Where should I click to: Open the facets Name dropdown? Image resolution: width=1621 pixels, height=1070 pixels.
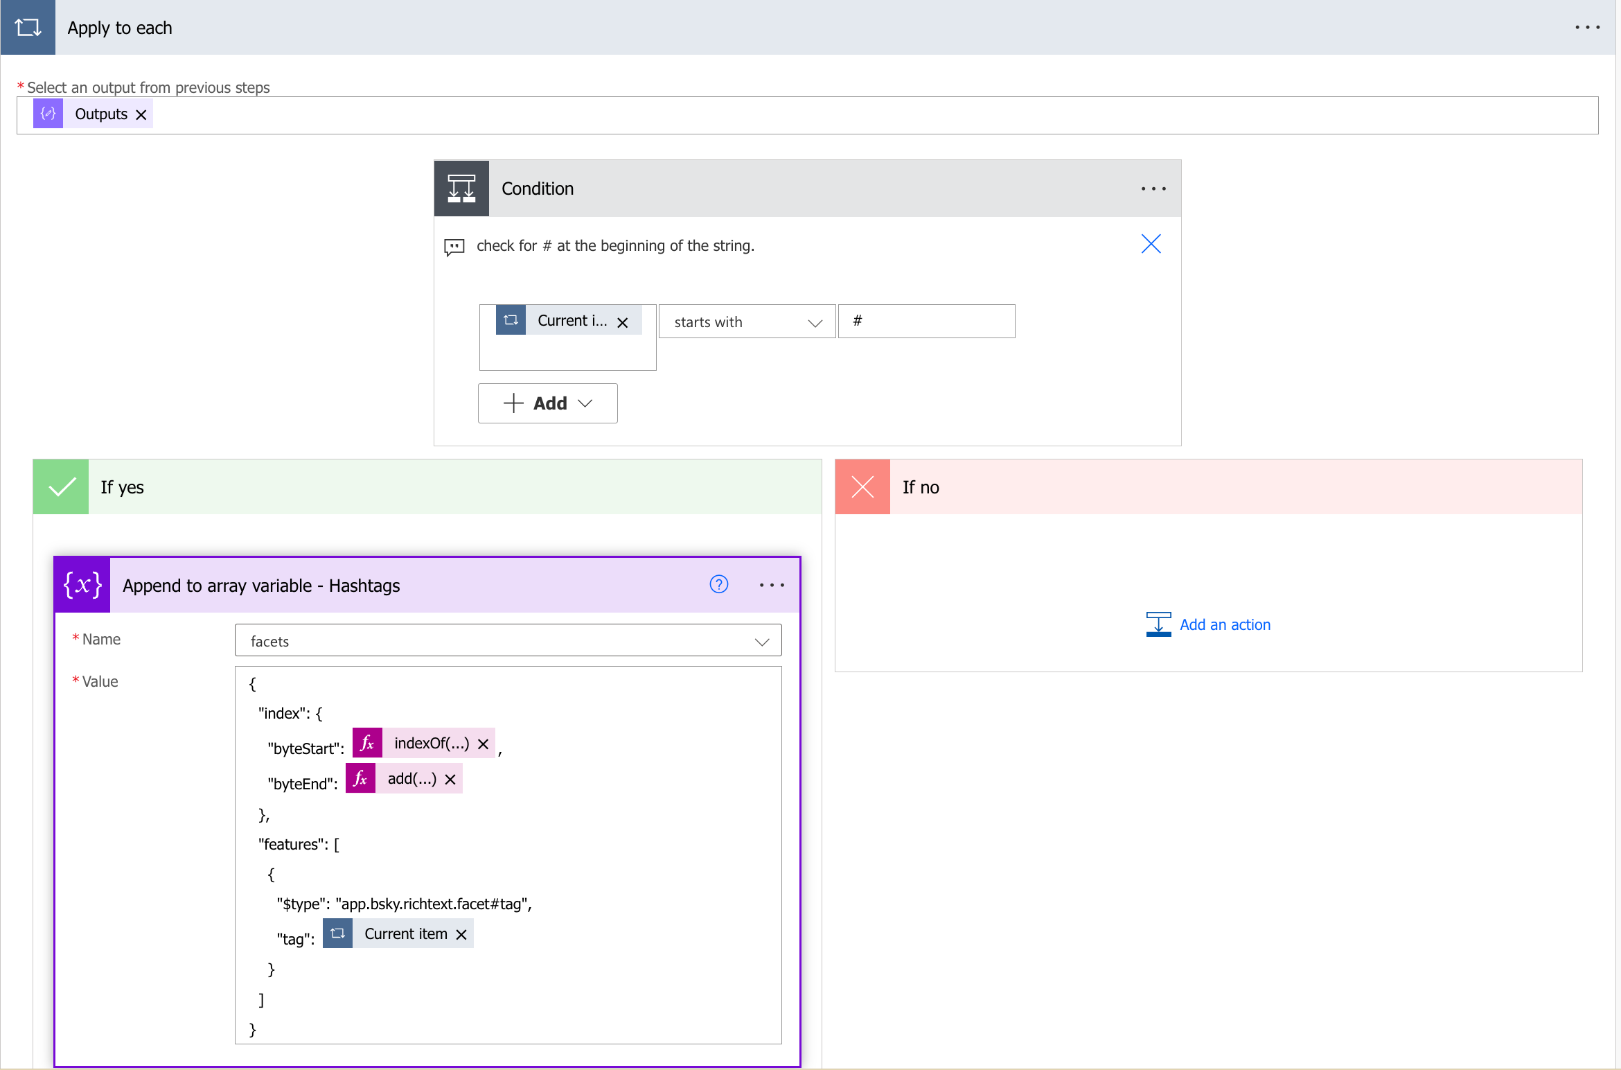[x=508, y=641]
